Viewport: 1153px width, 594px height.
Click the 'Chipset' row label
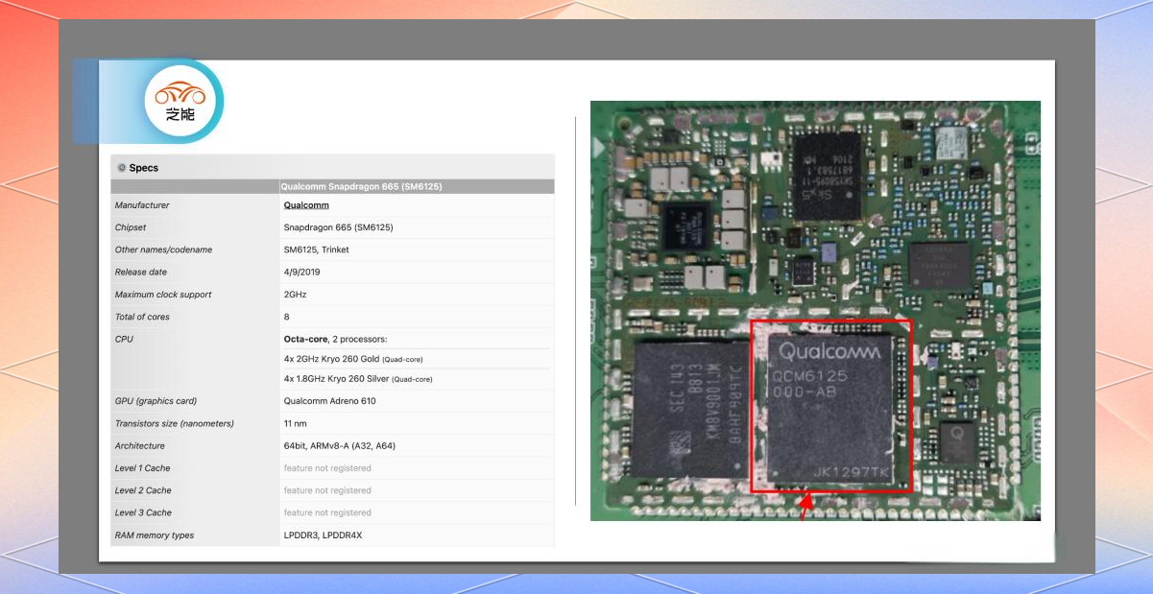point(131,227)
